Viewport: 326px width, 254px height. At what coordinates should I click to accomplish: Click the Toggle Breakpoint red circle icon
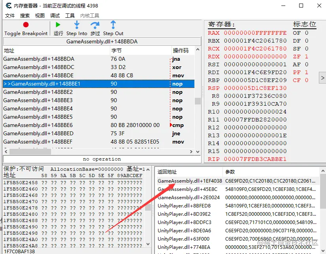tap(26, 25)
